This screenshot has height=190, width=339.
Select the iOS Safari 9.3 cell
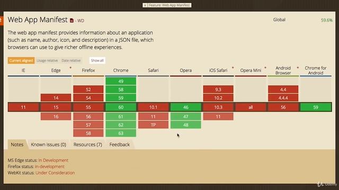[218, 90]
